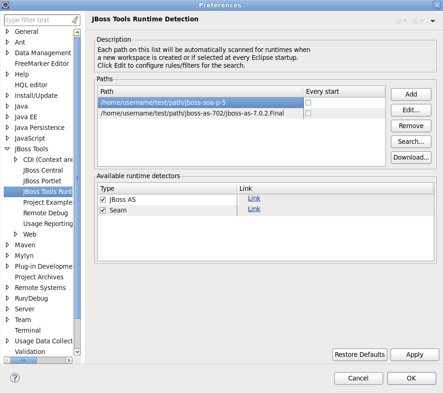Screen dimensions: 443x393
Task: Click horizontal scrollbar right arrow
Action: click(69, 360)
